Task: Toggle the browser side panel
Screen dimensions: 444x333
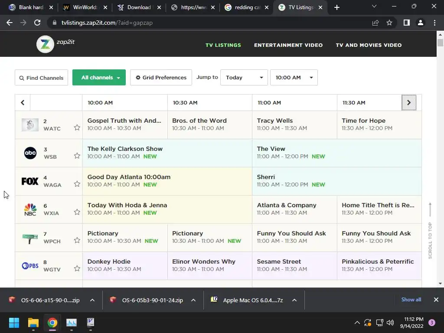Action: [407, 23]
